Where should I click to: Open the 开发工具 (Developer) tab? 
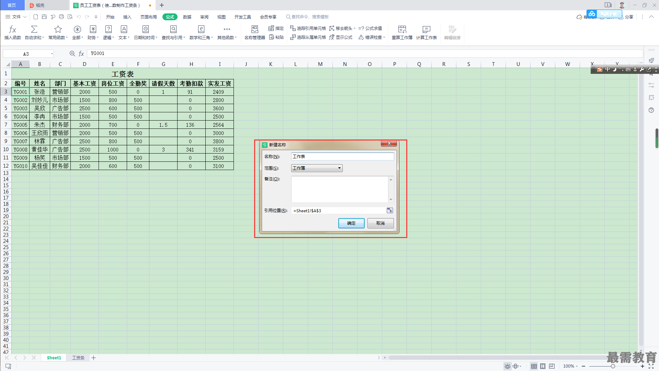click(x=243, y=17)
